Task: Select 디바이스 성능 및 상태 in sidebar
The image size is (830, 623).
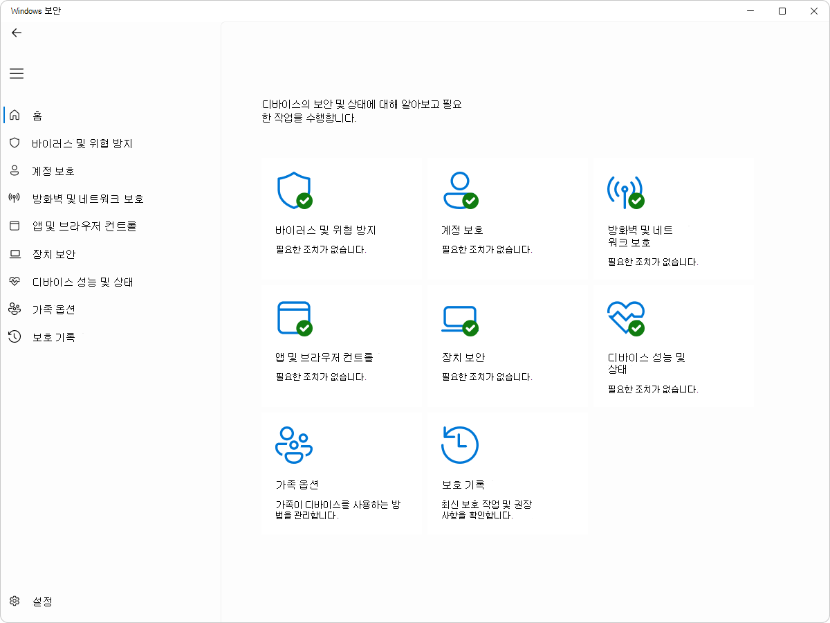Action: pyautogui.click(x=82, y=282)
